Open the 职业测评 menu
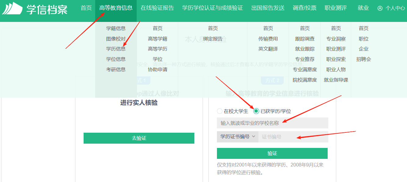The image size is (407, 182). 336,8
